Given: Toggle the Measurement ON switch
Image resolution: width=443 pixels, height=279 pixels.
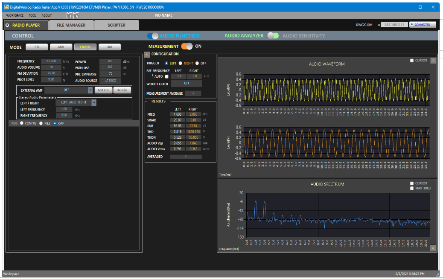Looking at the screenshot, I should pos(187,46).
